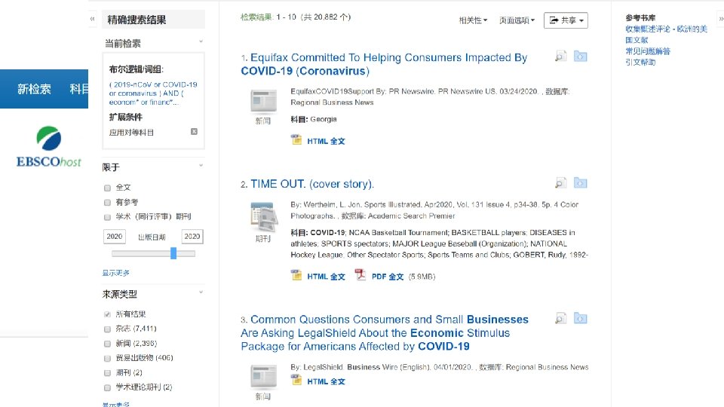This screenshot has width=724, height=407.
Task: Open the PDF full text icon for result 2
Action: 360,275
